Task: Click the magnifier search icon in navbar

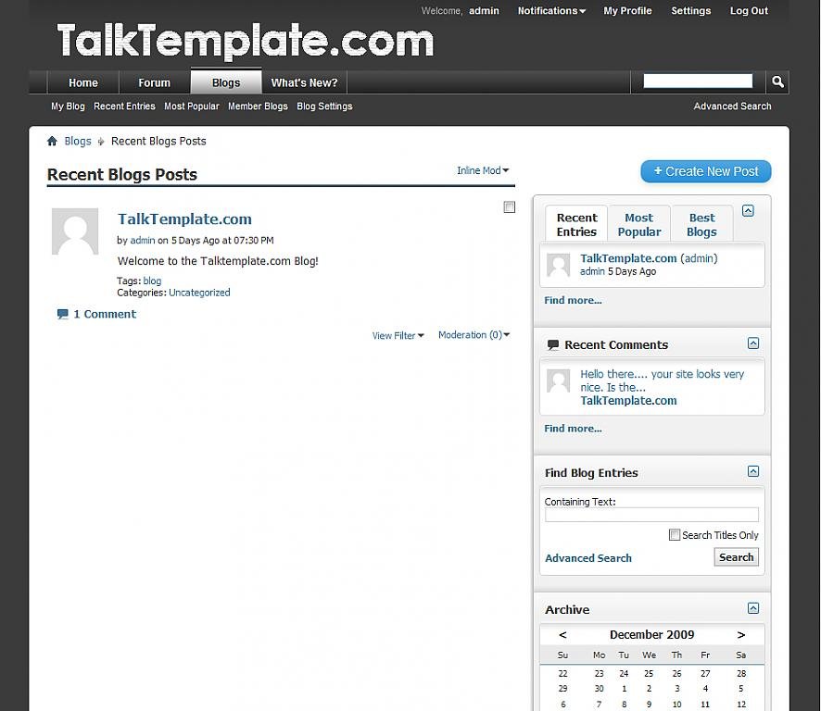Action: 777,82
